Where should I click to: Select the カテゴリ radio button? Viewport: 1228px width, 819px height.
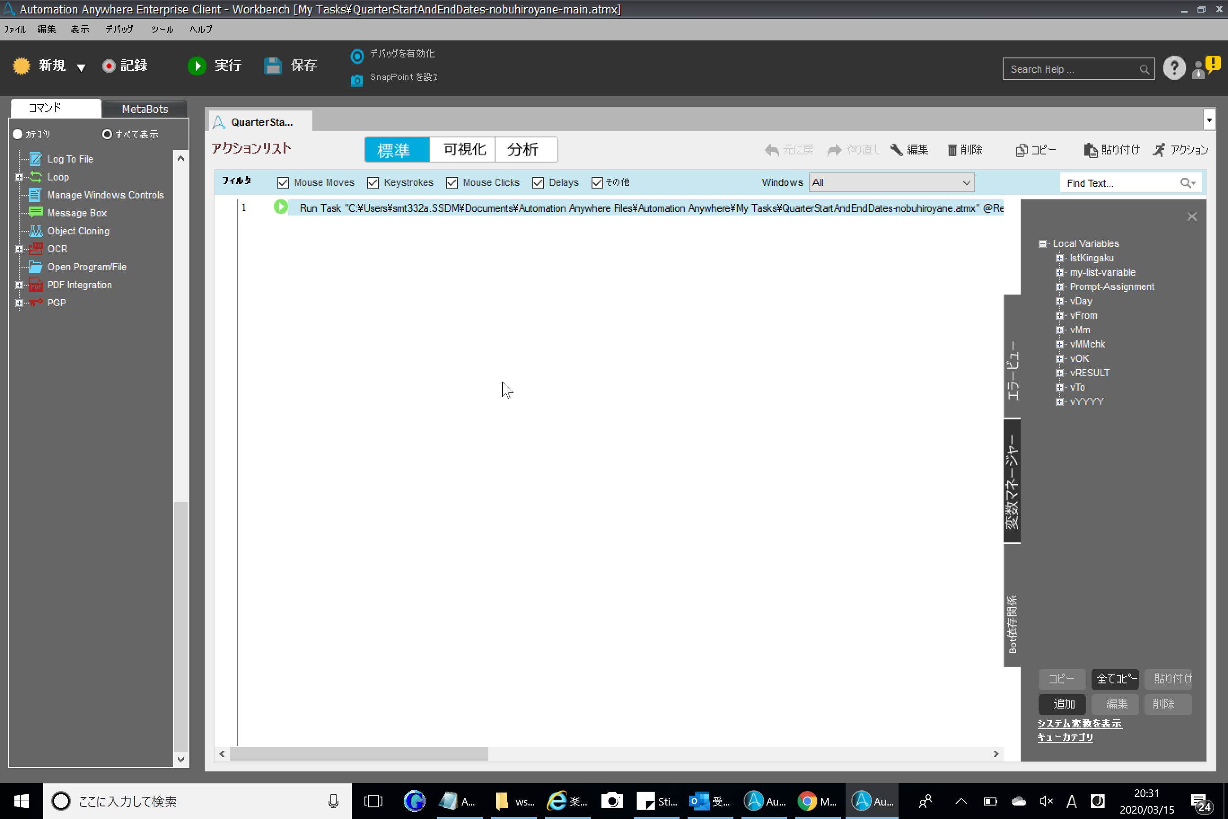click(x=17, y=134)
